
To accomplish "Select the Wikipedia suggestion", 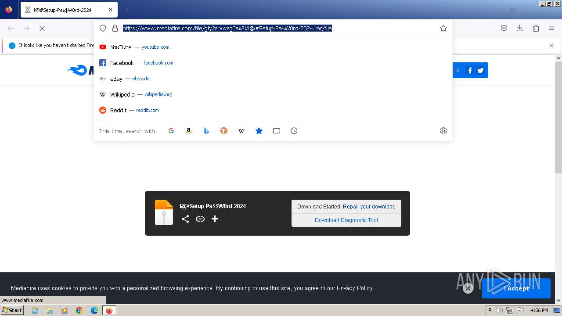I will pos(273,94).
